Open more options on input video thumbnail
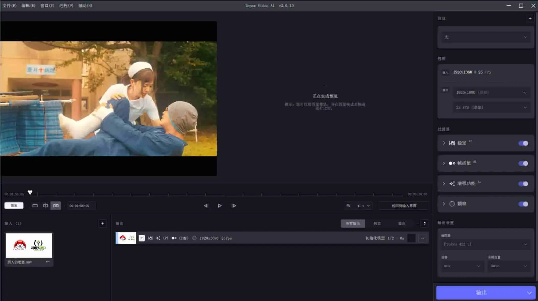 (x=48, y=262)
